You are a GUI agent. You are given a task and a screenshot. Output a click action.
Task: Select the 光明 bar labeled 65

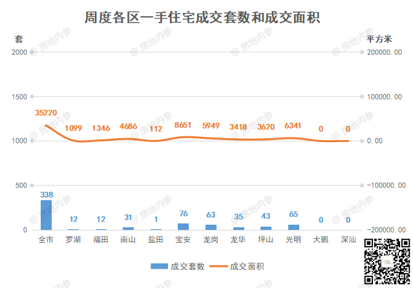(x=293, y=227)
